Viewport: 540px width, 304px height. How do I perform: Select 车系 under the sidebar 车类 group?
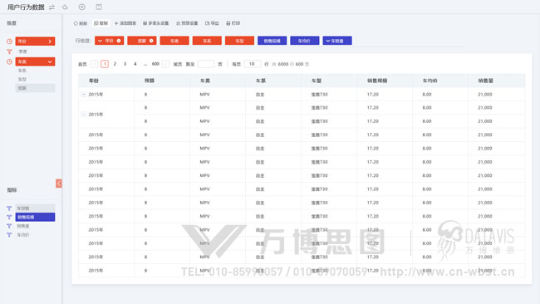tap(22, 71)
